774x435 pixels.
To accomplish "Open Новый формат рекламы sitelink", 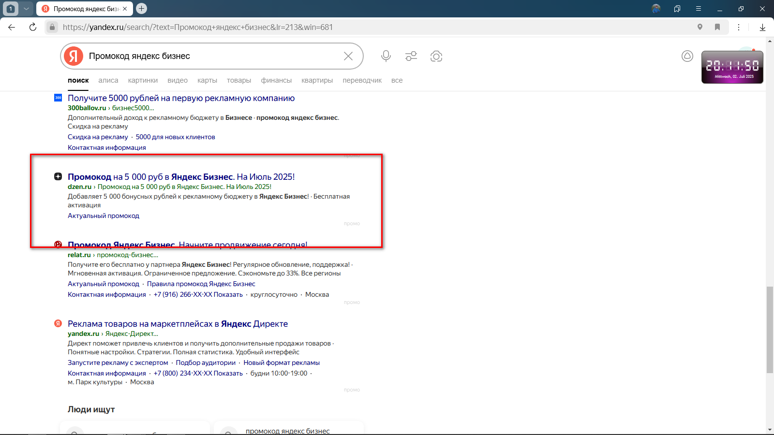I will point(282,363).
